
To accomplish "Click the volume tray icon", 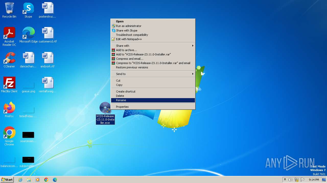I will click(x=290, y=180).
